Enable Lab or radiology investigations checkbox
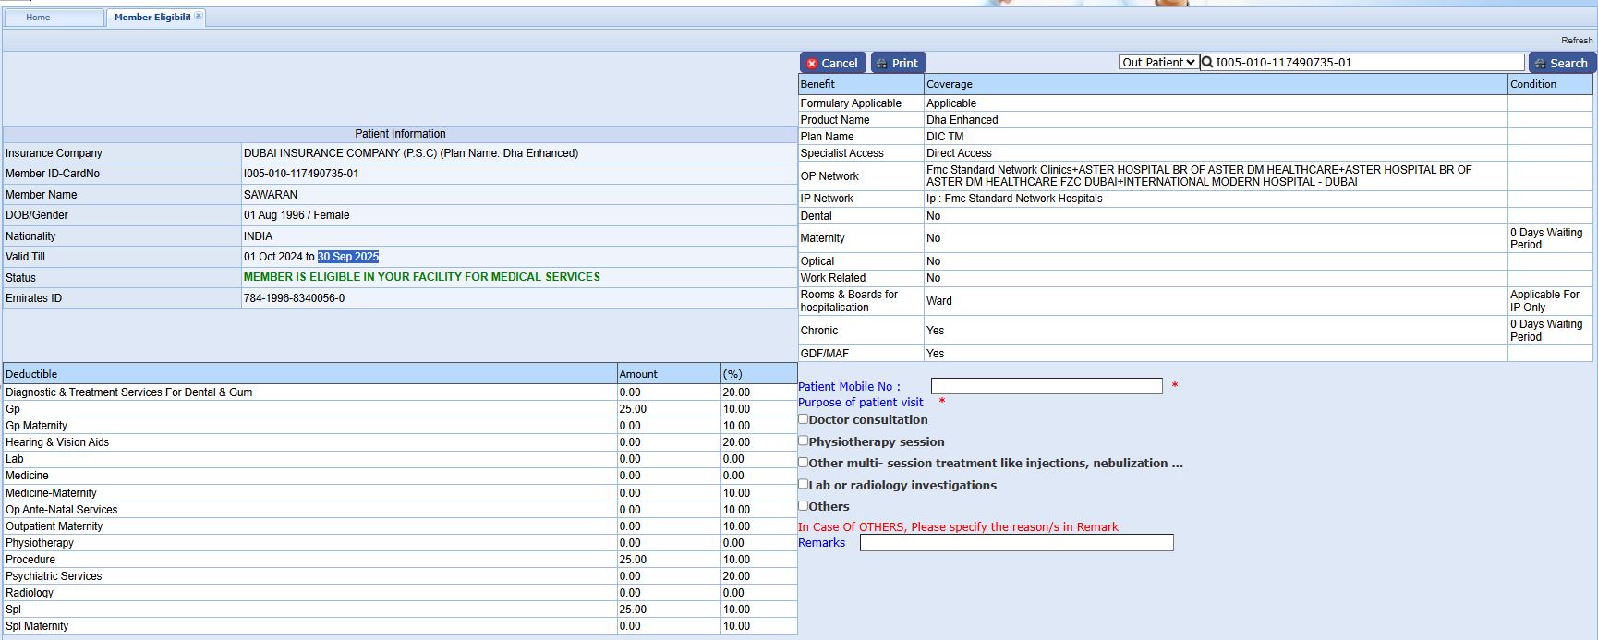 (804, 484)
